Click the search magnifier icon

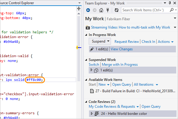172,10
